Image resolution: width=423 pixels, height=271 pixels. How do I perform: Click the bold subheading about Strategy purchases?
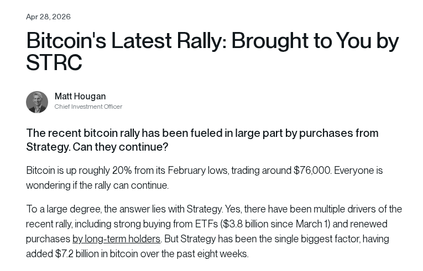pos(202,133)
